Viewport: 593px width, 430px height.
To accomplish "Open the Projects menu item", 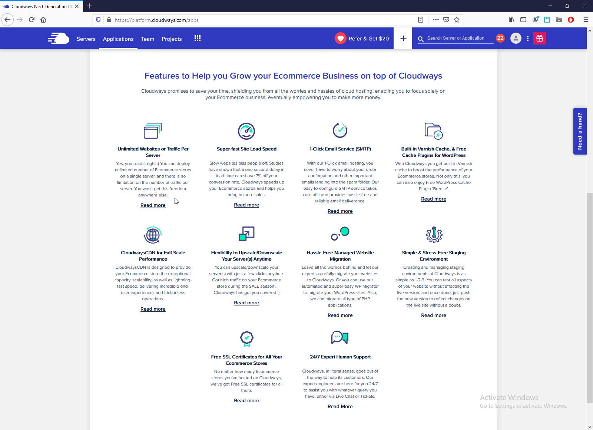I will (172, 39).
